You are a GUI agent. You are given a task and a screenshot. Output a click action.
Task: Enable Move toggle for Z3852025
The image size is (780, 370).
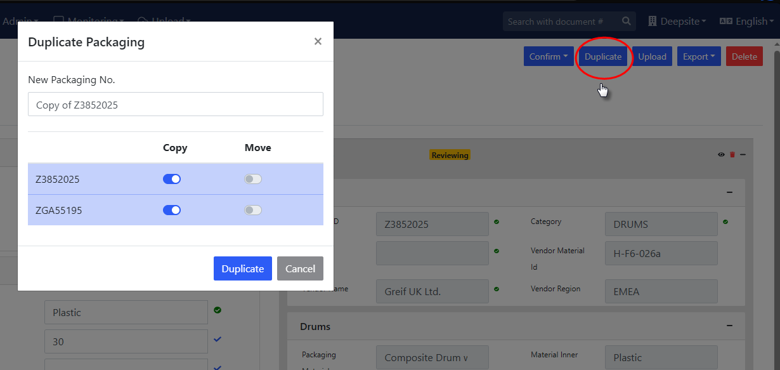(253, 179)
